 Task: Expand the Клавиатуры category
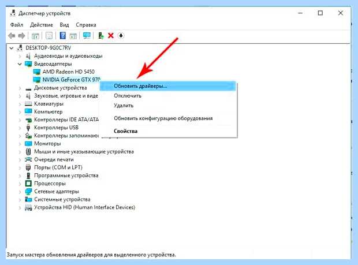click(20, 104)
